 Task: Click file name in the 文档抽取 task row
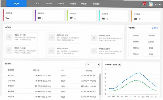tap(43, 76)
